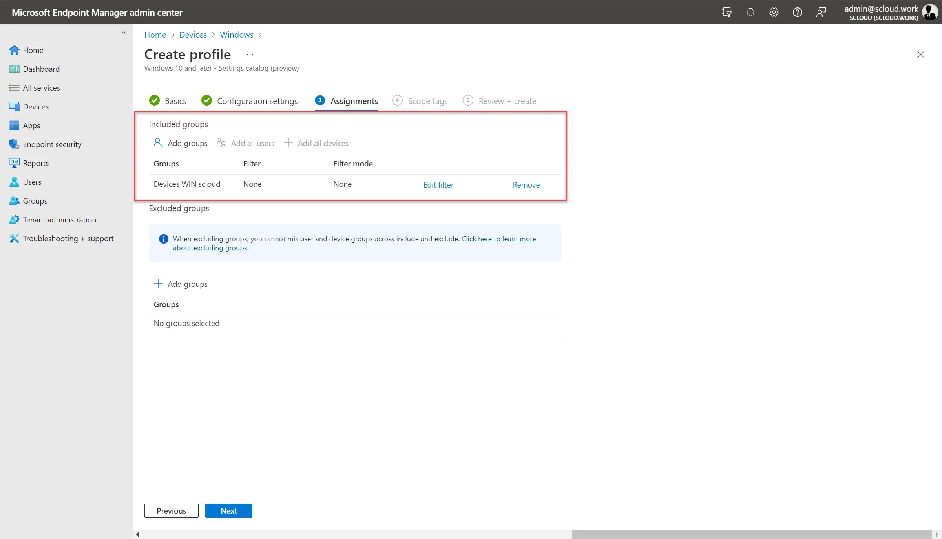
Task: Open the Home icon in sidebar
Action: pyautogui.click(x=14, y=50)
